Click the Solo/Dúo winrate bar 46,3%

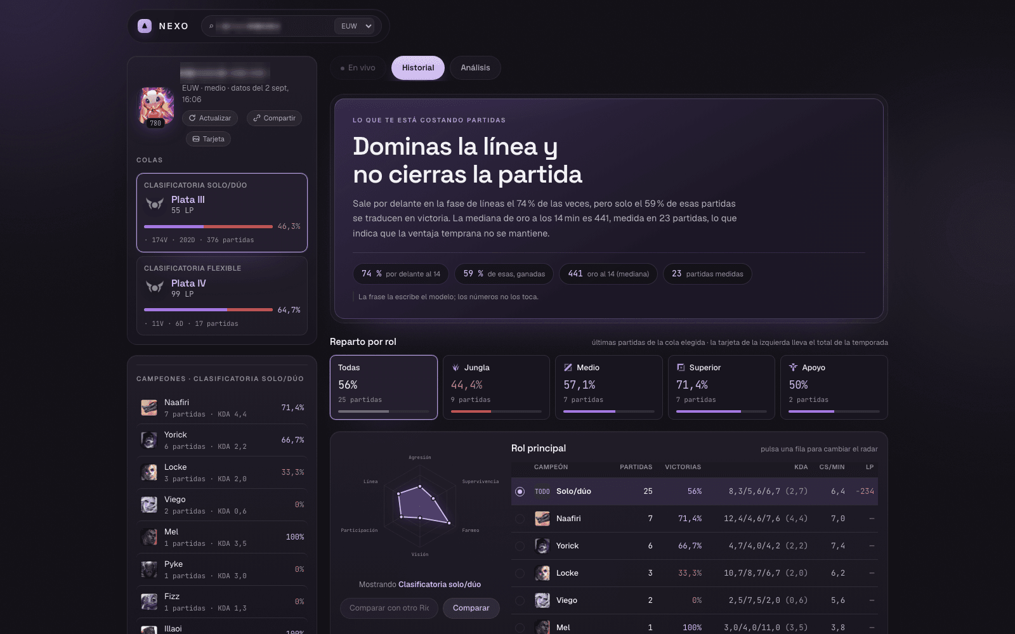(208, 226)
